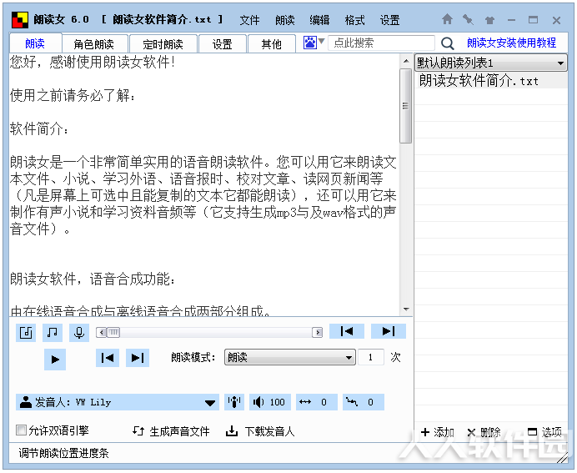577x473 pixels.
Task: Open the 朗读模式 combo box
Action: click(289, 357)
